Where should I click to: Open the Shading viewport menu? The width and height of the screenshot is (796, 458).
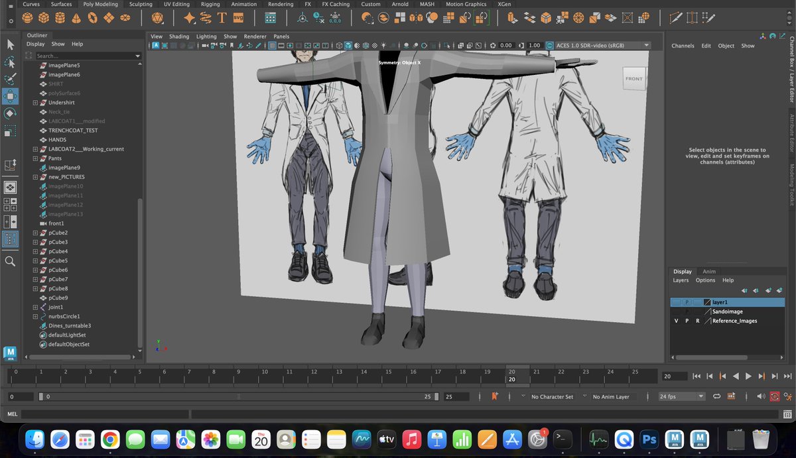coord(179,36)
